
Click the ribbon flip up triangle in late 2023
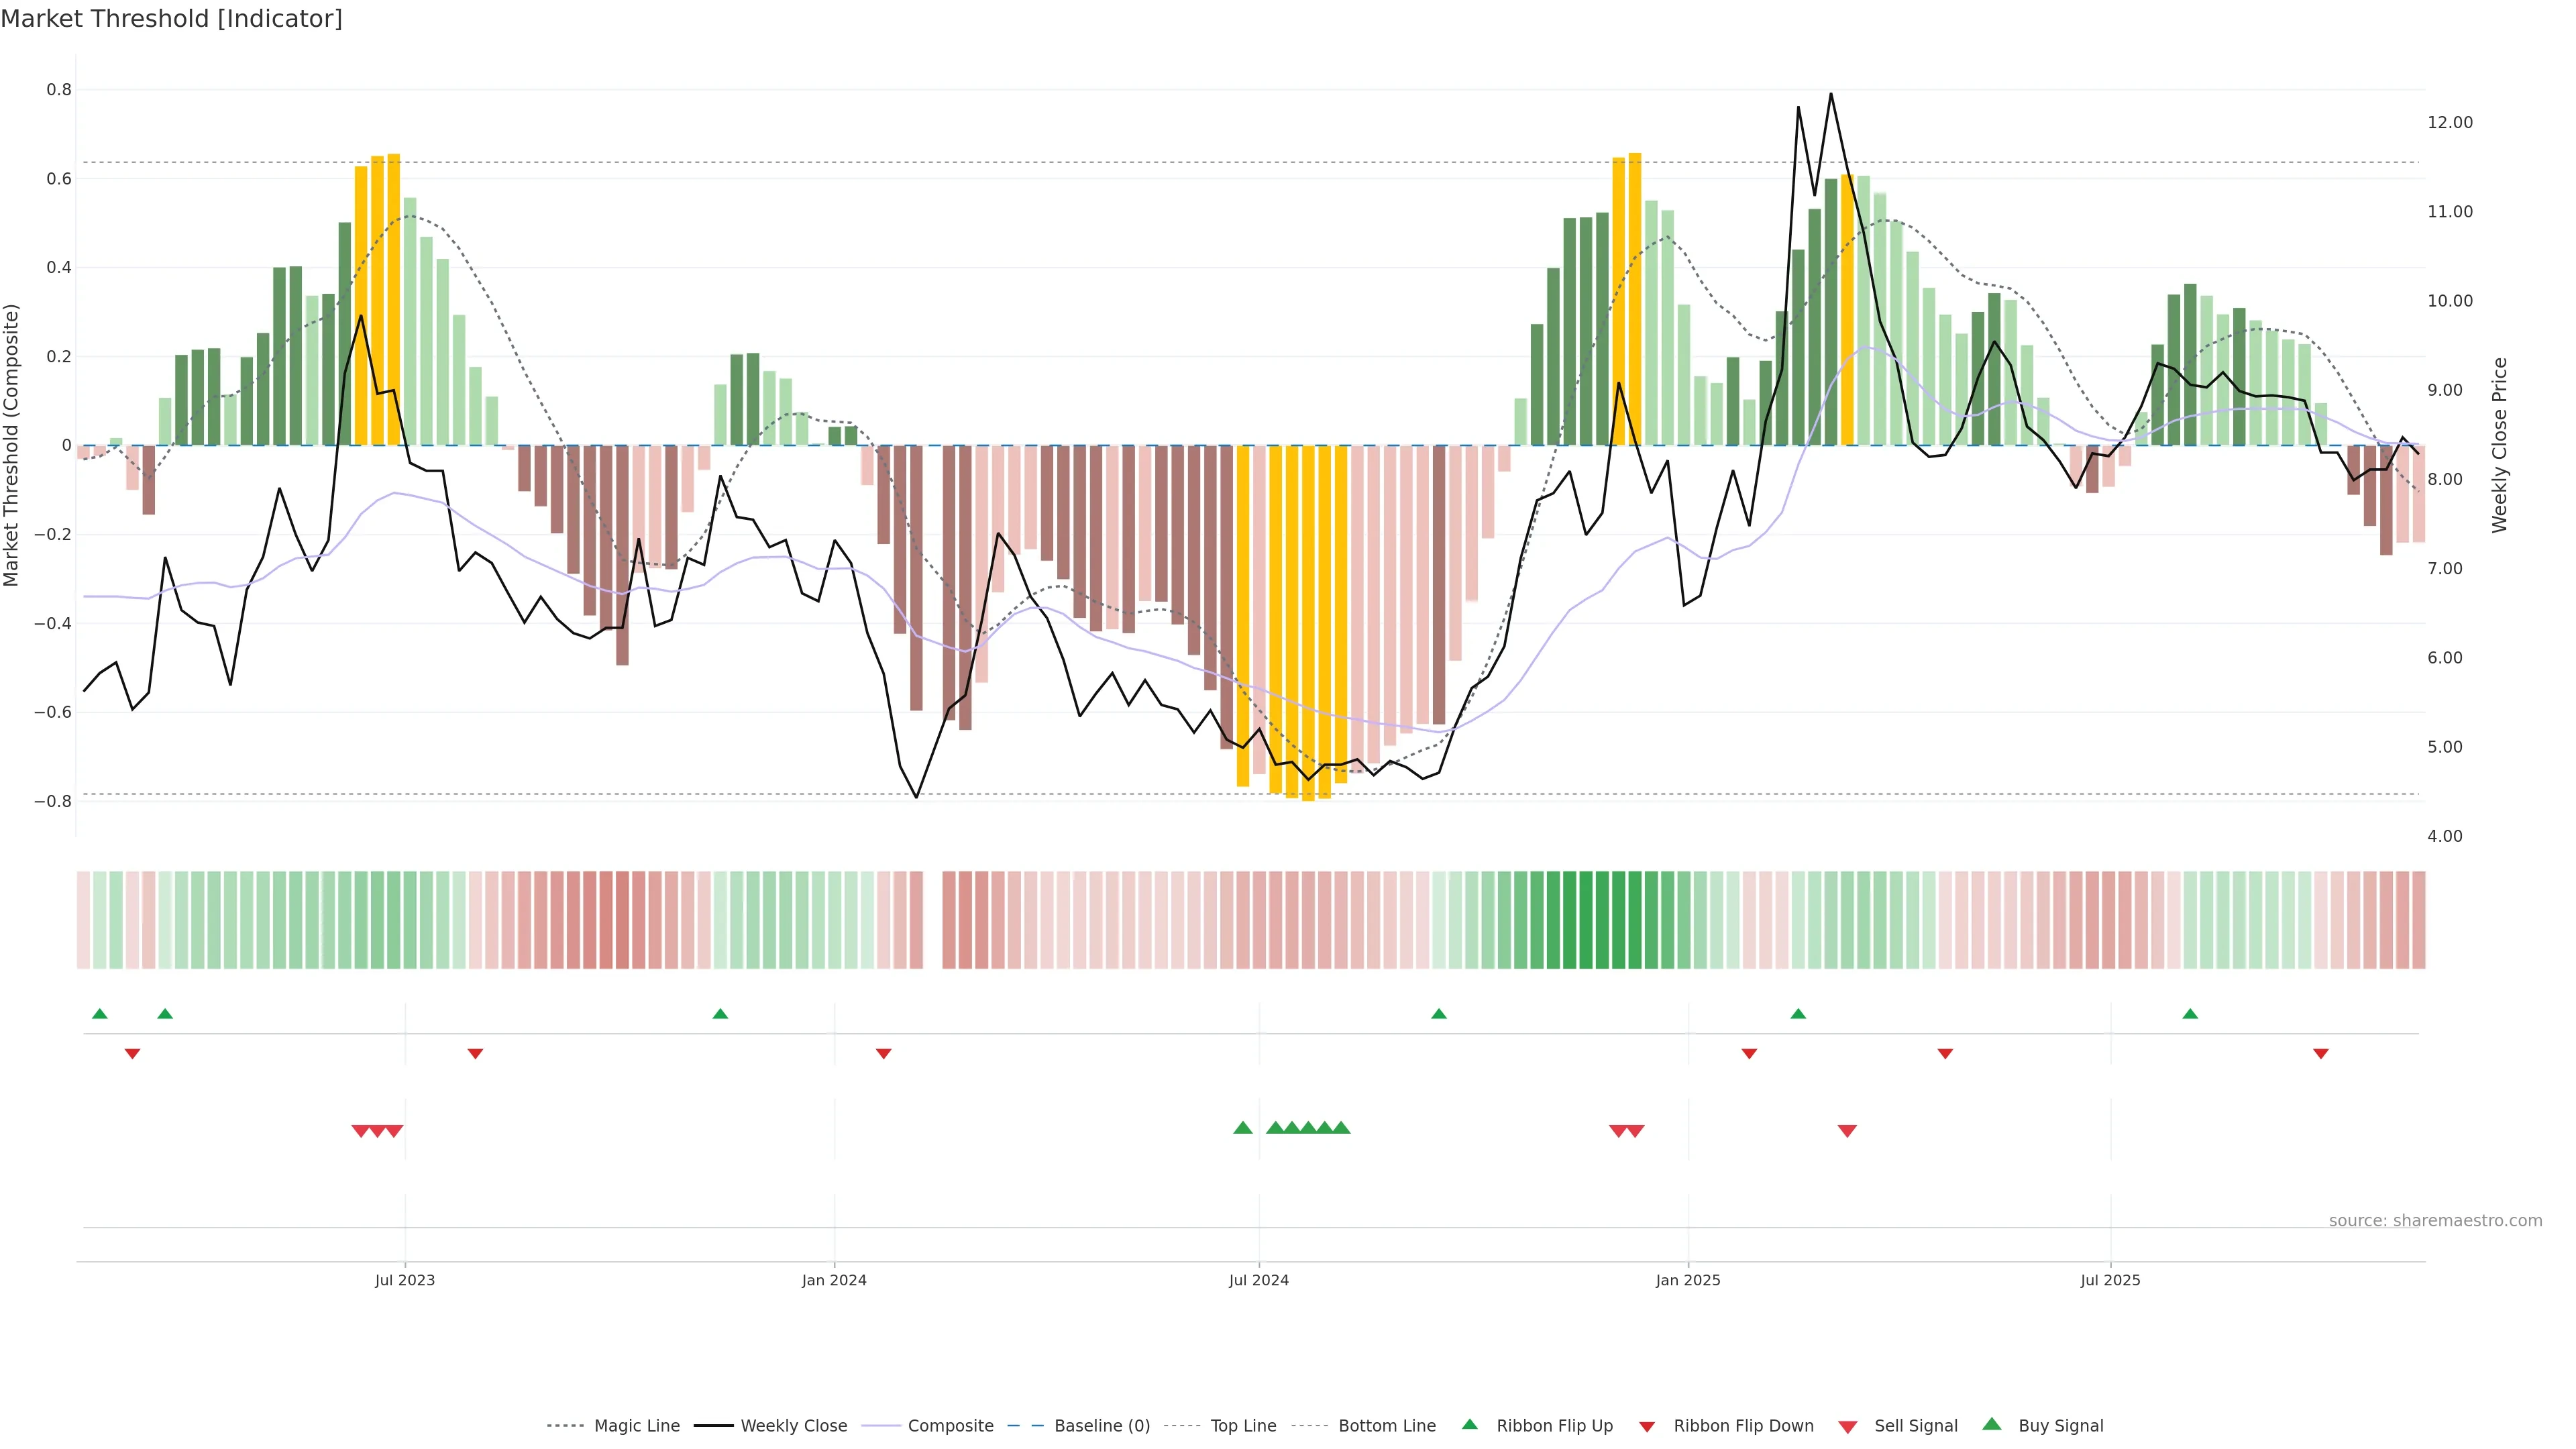(x=720, y=1014)
